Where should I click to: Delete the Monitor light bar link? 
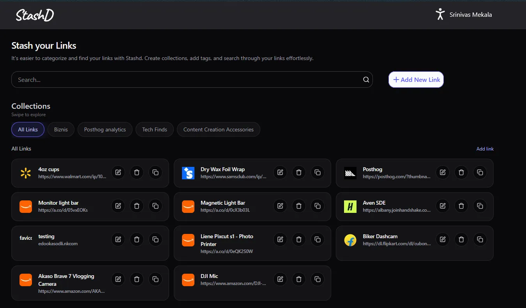coord(137,206)
